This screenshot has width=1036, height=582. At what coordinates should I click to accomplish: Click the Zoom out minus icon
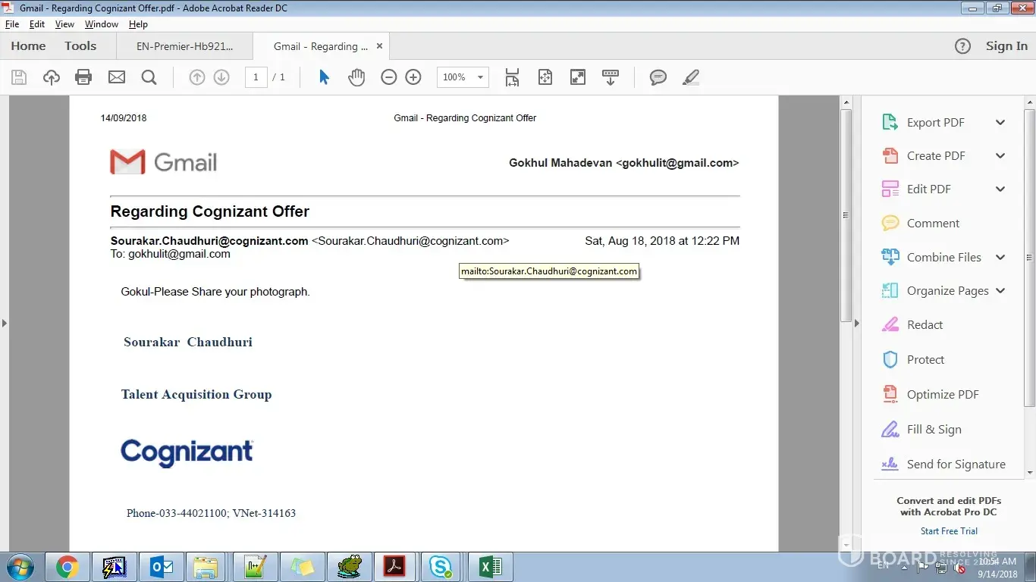(389, 77)
